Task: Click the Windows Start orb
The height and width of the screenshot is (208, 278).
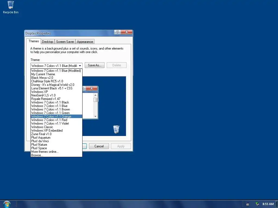Action: tap(7, 204)
